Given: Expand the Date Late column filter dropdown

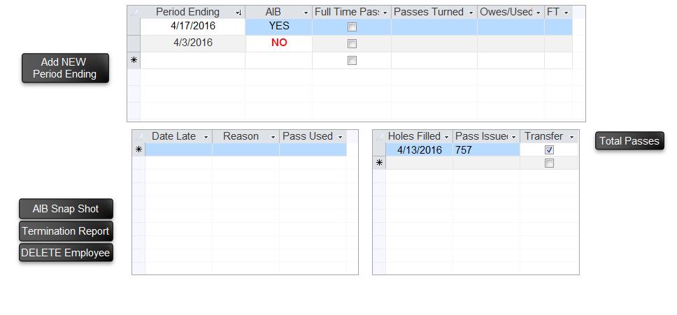Looking at the screenshot, I should tap(206, 137).
